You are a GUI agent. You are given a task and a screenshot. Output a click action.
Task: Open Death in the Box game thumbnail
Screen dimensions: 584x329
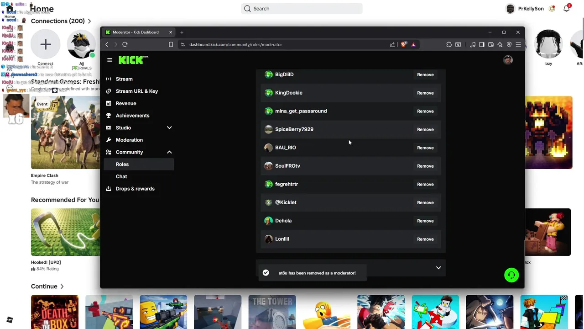[55, 312]
